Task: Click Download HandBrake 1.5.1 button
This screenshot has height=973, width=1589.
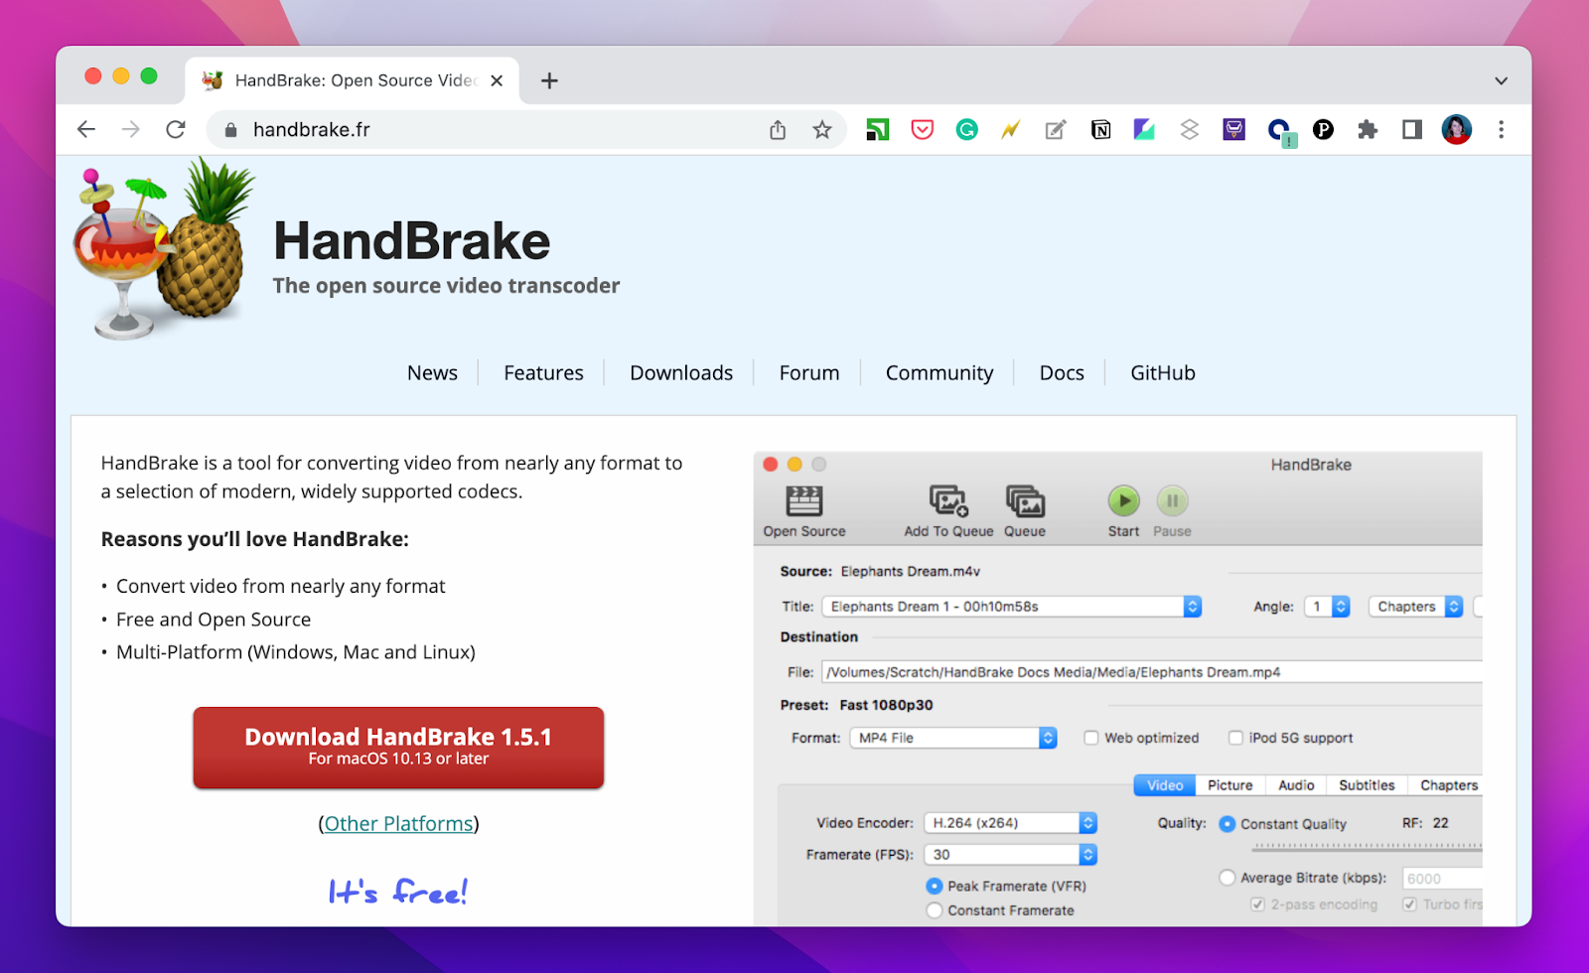Action: (x=398, y=748)
